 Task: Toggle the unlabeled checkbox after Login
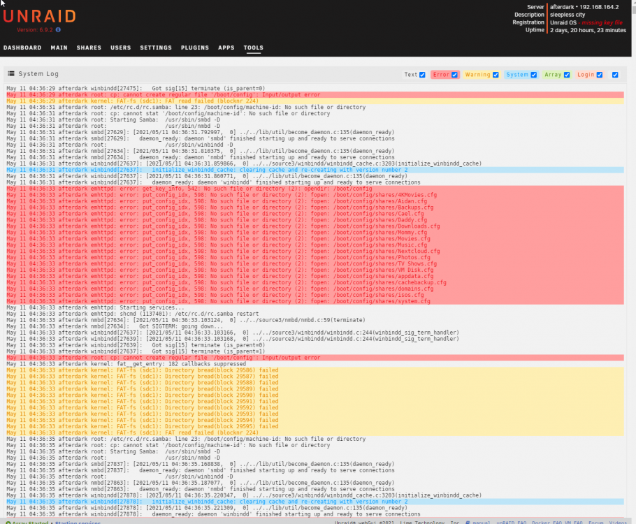615,75
